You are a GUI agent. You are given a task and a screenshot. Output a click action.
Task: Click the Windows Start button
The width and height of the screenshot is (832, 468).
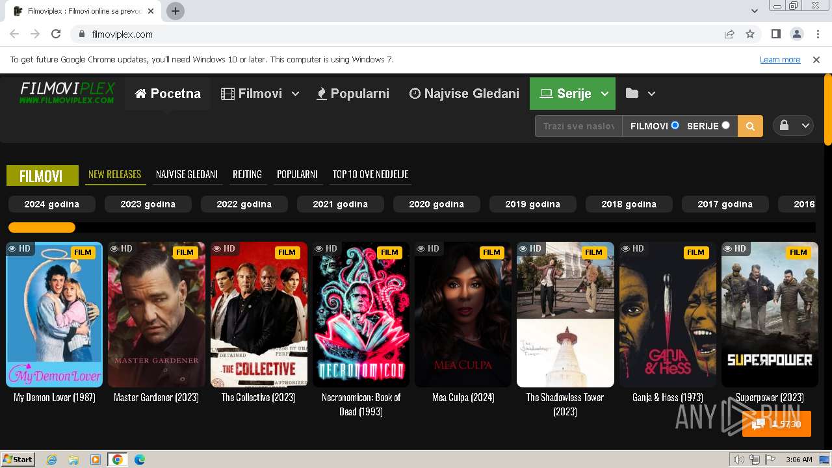pos(18,460)
